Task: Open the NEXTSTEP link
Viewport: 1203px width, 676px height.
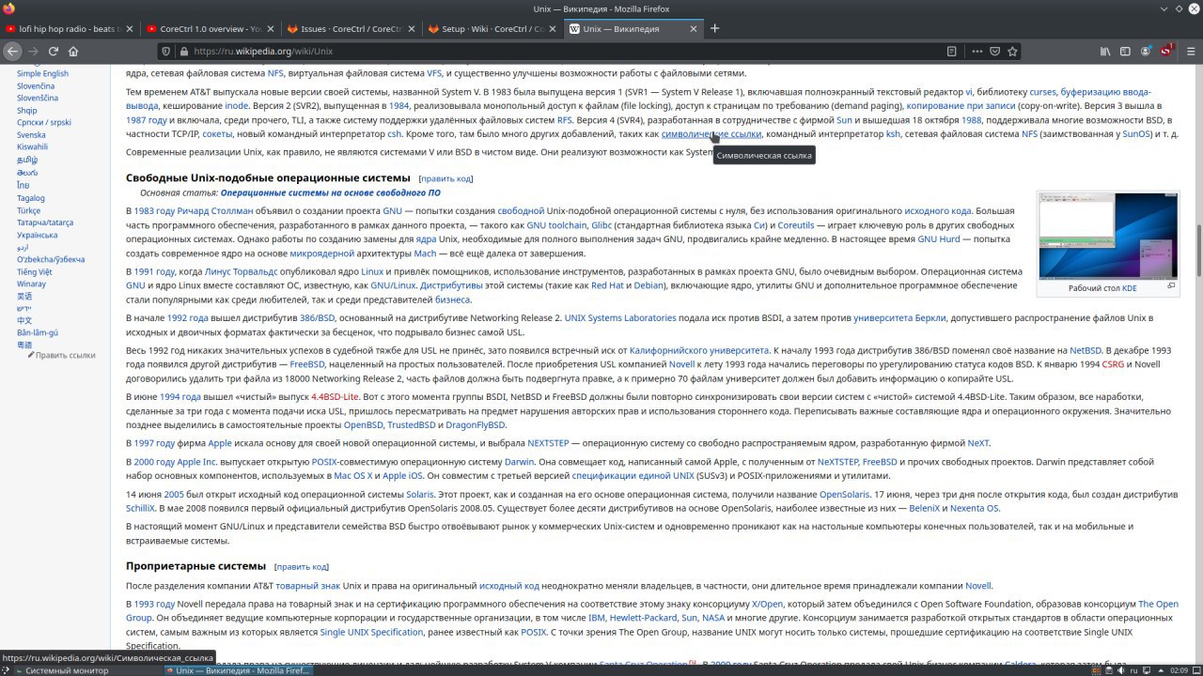Action: [x=548, y=443]
